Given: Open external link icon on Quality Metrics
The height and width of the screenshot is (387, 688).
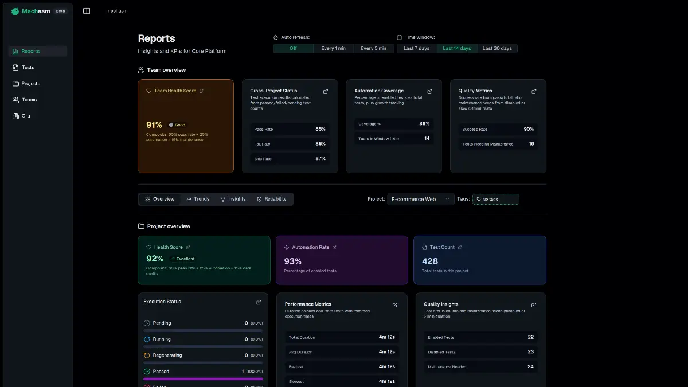Looking at the screenshot, I should click(534, 92).
